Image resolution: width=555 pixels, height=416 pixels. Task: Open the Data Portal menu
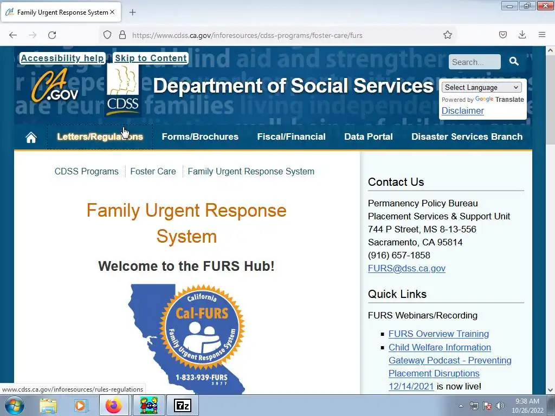coord(369,137)
